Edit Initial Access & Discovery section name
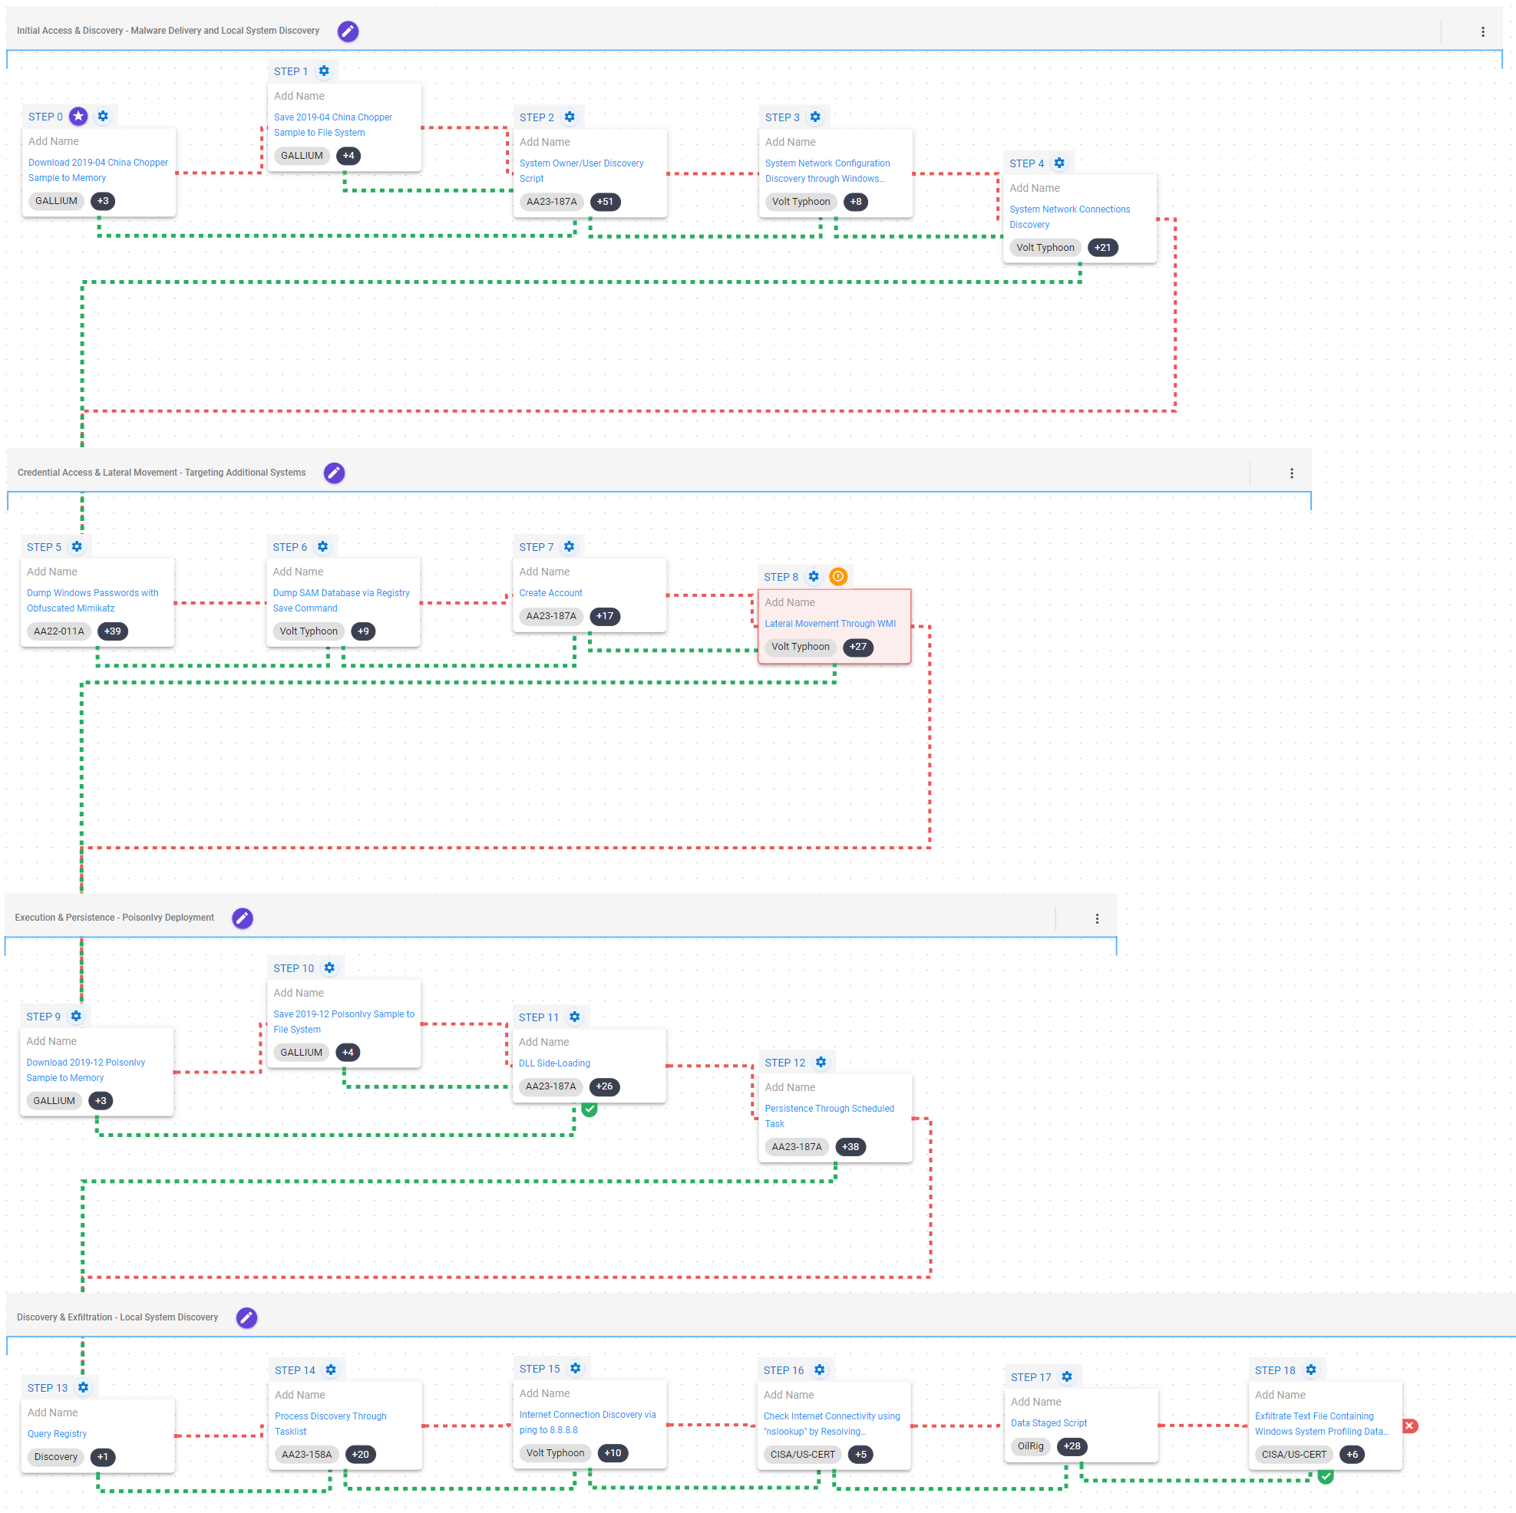Image resolution: width=1516 pixels, height=1513 pixels. pyautogui.click(x=348, y=31)
